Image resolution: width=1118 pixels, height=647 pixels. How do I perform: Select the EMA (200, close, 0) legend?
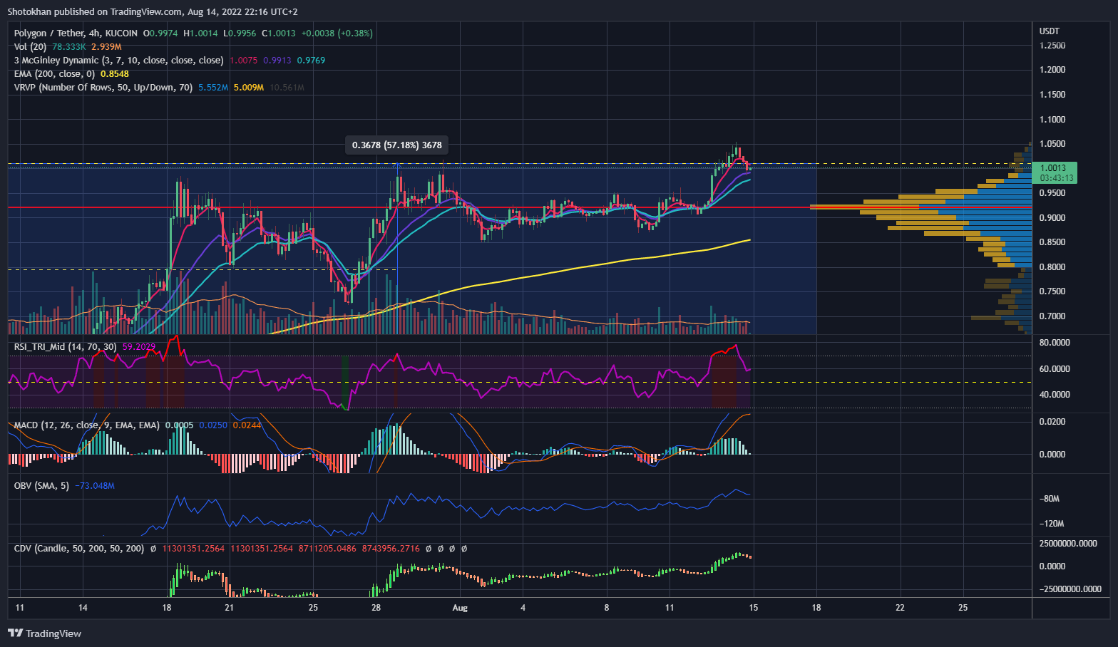tap(54, 74)
